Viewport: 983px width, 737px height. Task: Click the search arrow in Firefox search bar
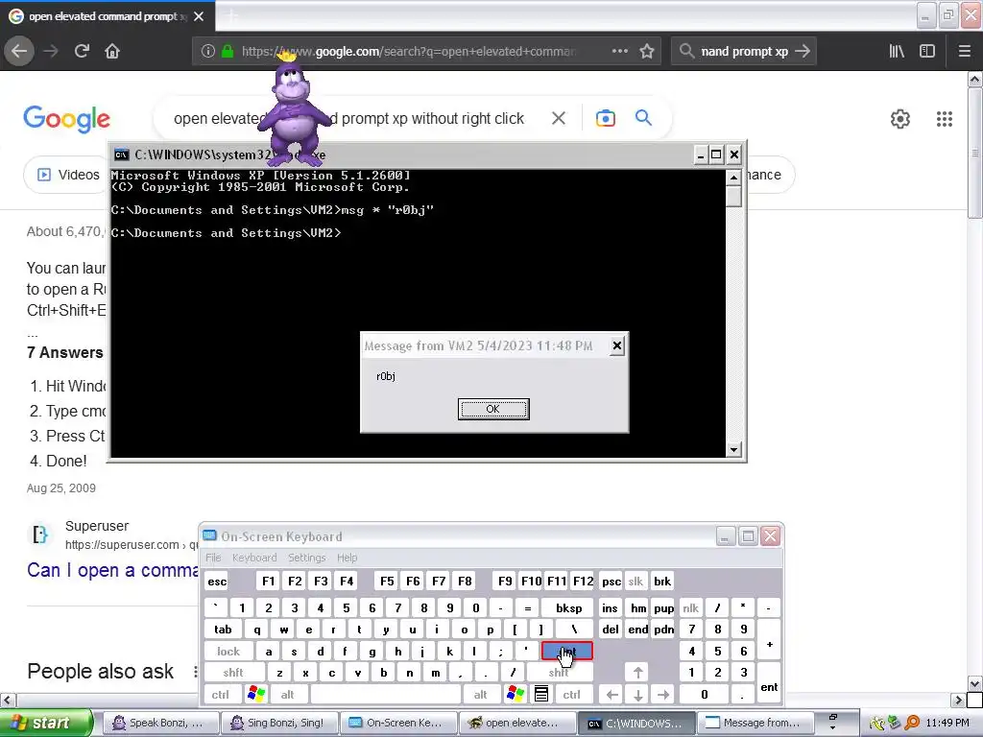click(x=803, y=51)
